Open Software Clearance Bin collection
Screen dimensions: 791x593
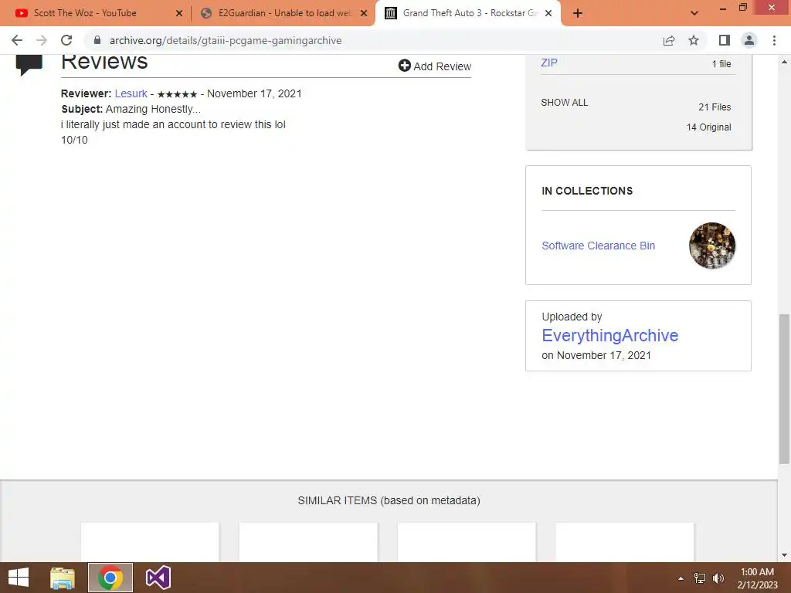click(599, 246)
